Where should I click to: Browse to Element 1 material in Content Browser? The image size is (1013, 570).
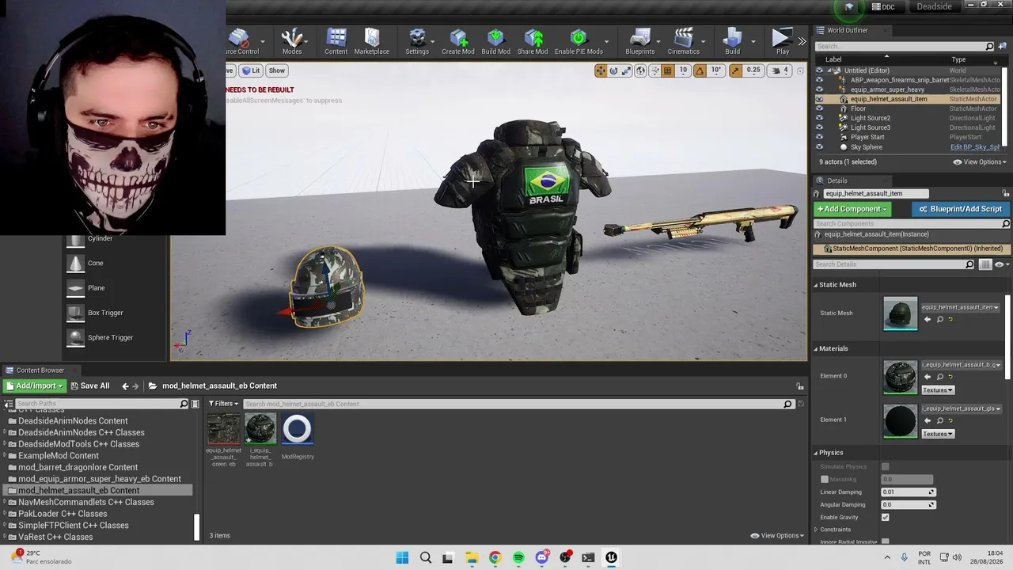(939, 420)
